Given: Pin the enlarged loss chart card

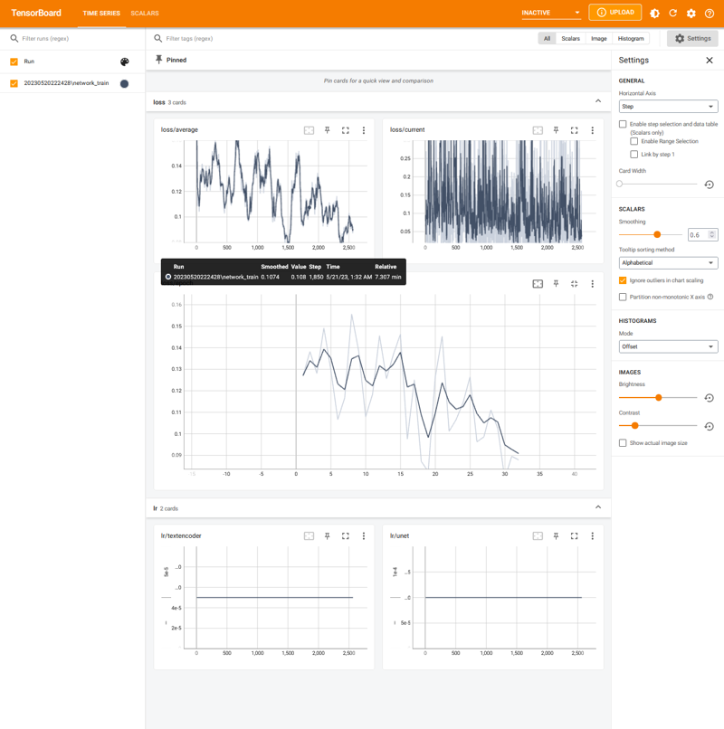Looking at the screenshot, I should [x=556, y=284].
